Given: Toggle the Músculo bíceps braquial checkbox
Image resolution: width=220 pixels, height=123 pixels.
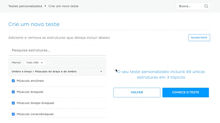Looking at the screenshot, I should point(13,103).
